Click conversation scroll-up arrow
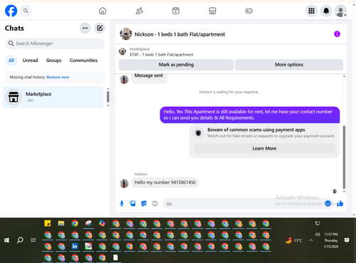The width and height of the screenshot is (356, 263). [x=344, y=76]
